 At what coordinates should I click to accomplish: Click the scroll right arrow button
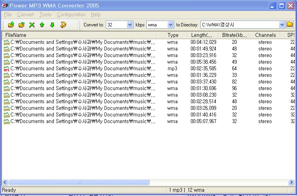coord(291,182)
